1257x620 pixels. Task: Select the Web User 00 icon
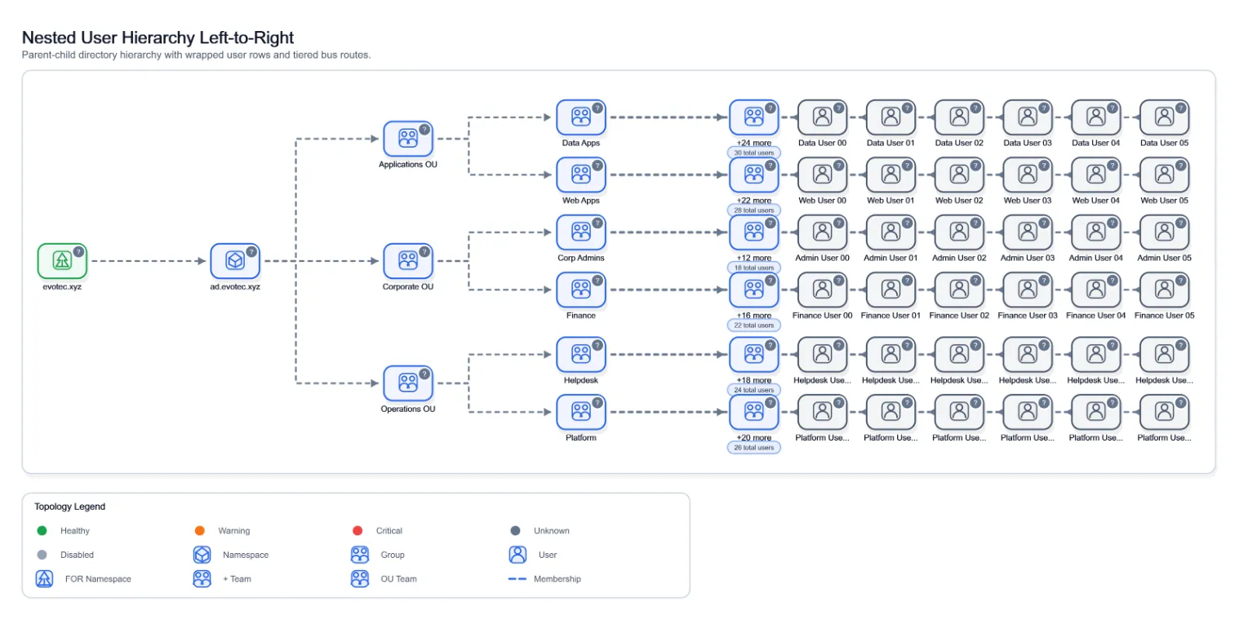point(822,175)
